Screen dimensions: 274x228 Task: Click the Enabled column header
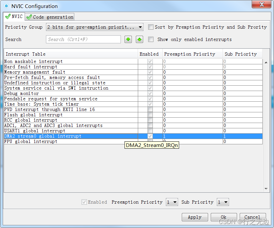[x=150, y=54]
